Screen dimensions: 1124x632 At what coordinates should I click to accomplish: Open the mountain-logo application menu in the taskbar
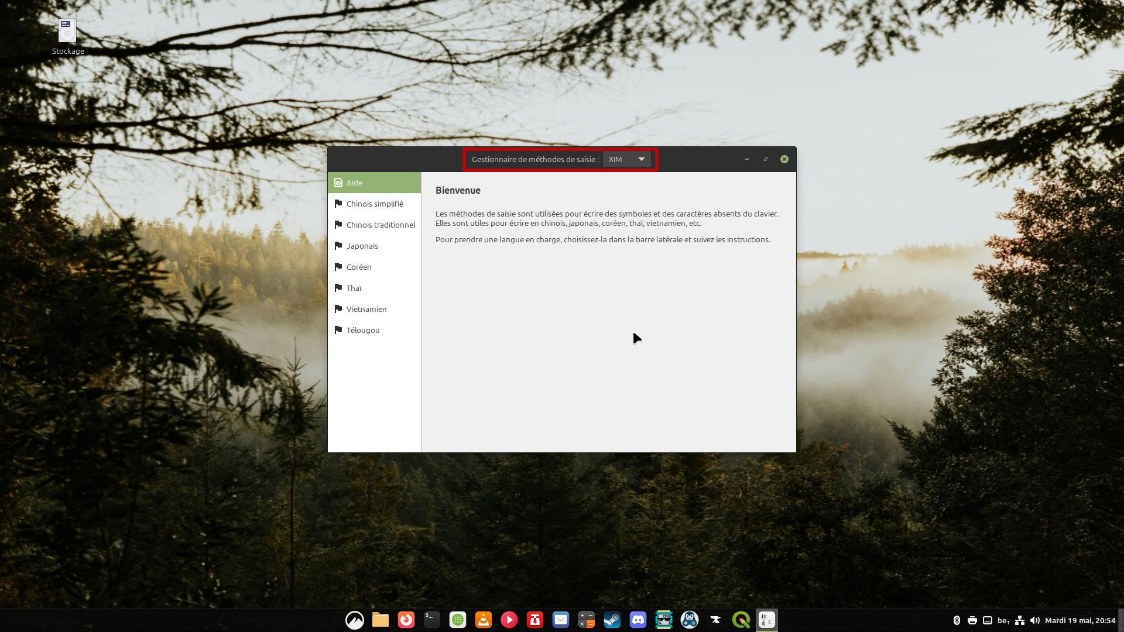point(355,620)
